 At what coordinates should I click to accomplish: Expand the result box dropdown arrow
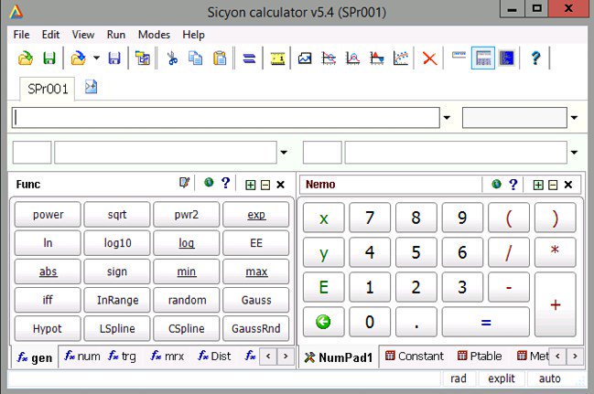coord(574,118)
